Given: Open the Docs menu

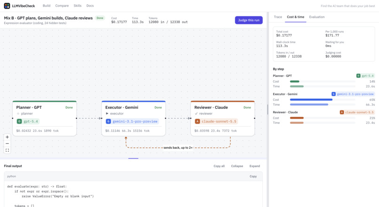Looking at the screenshot, I should coord(90,6).
